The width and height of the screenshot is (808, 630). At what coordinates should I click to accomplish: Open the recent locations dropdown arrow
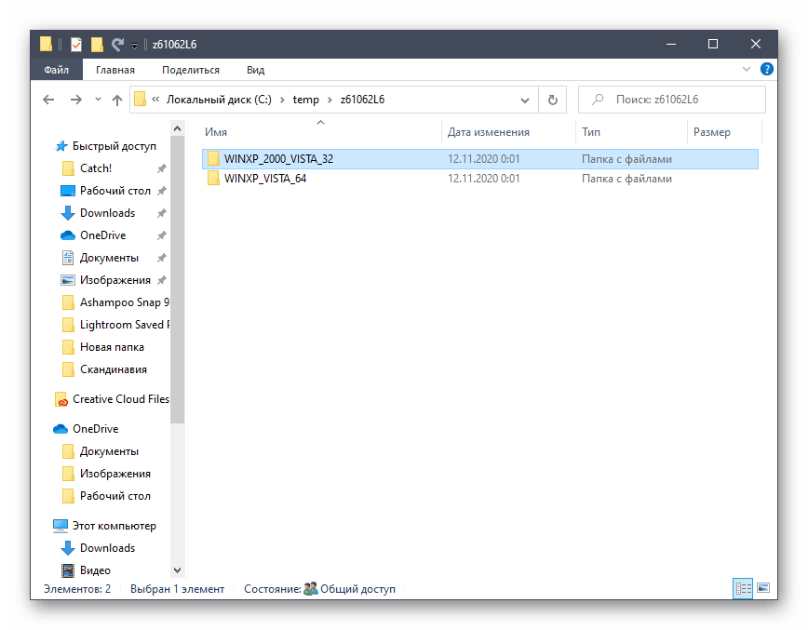(x=98, y=100)
